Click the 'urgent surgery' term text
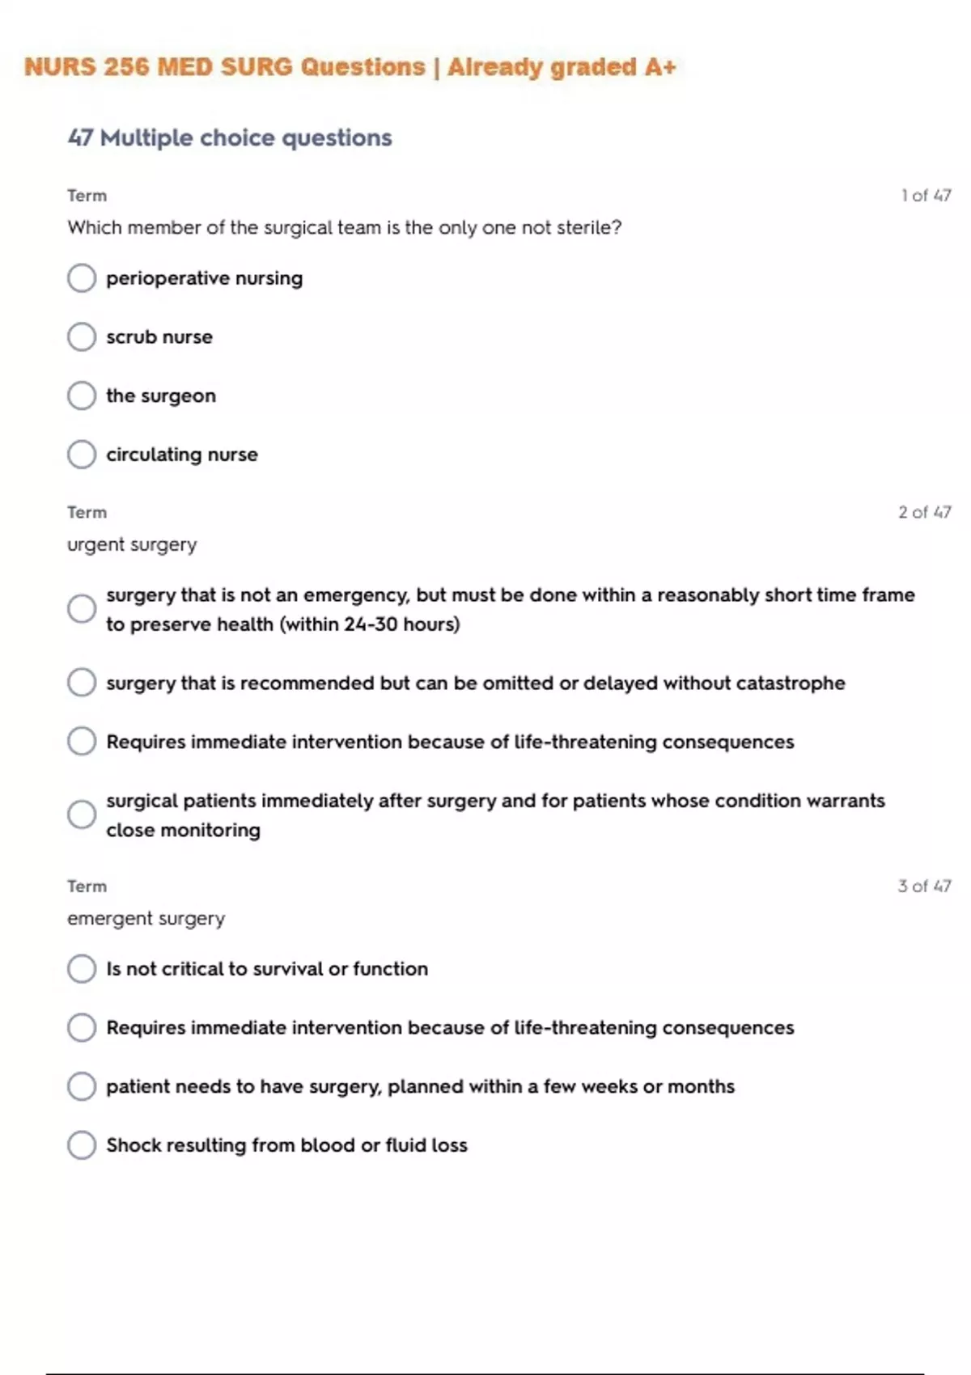Screen dimensions: 971x1375 click(132, 545)
